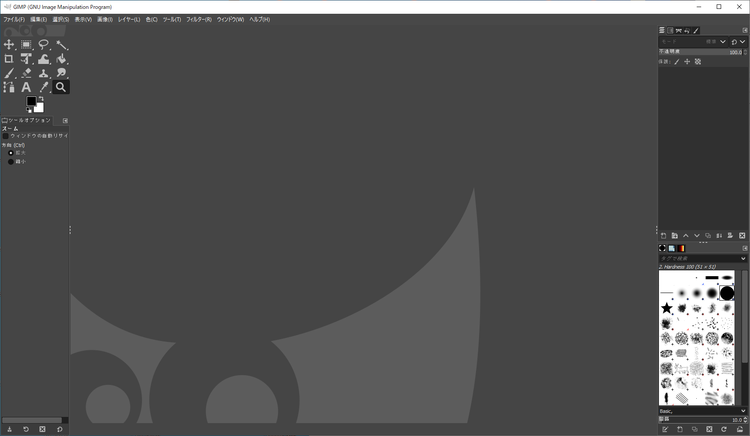
Task: Open the brushes dock configuration menu
Action: click(745, 248)
